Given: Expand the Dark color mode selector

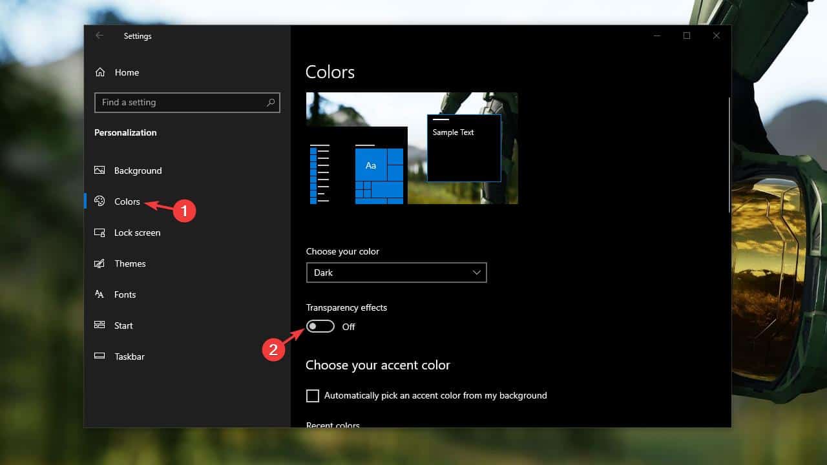Looking at the screenshot, I should coord(396,273).
